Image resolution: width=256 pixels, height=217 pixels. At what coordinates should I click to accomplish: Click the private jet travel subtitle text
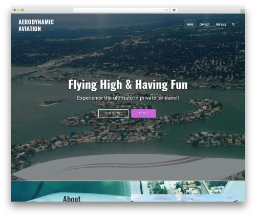[128, 98]
